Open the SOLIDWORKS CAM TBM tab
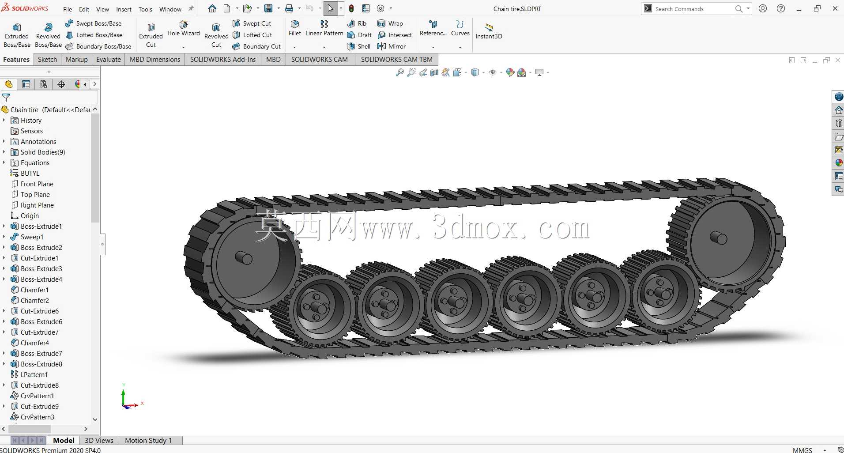The image size is (844, 453). click(x=396, y=59)
